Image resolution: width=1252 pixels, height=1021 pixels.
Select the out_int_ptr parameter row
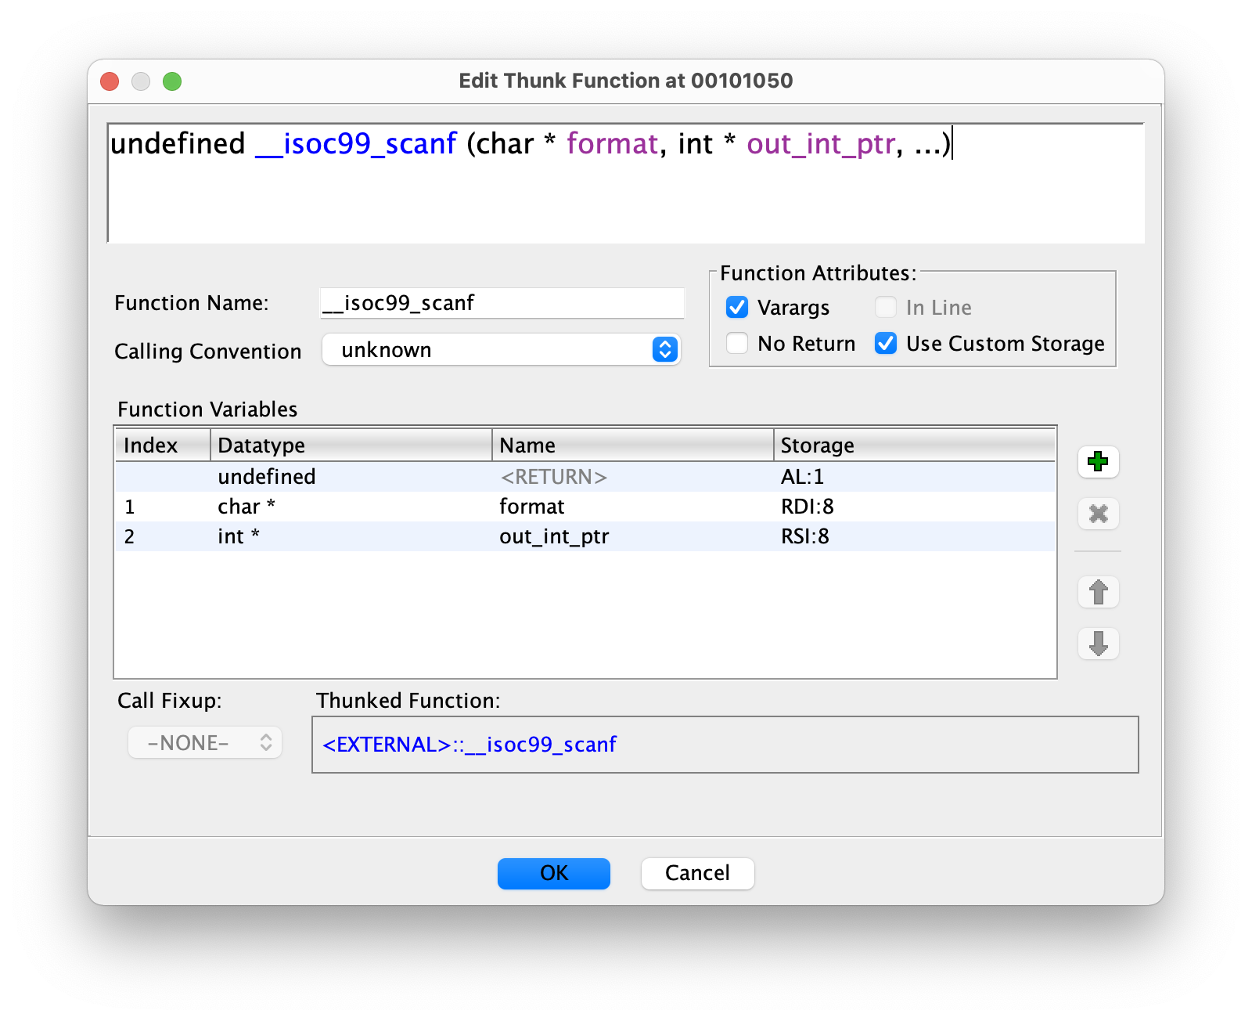coord(554,536)
